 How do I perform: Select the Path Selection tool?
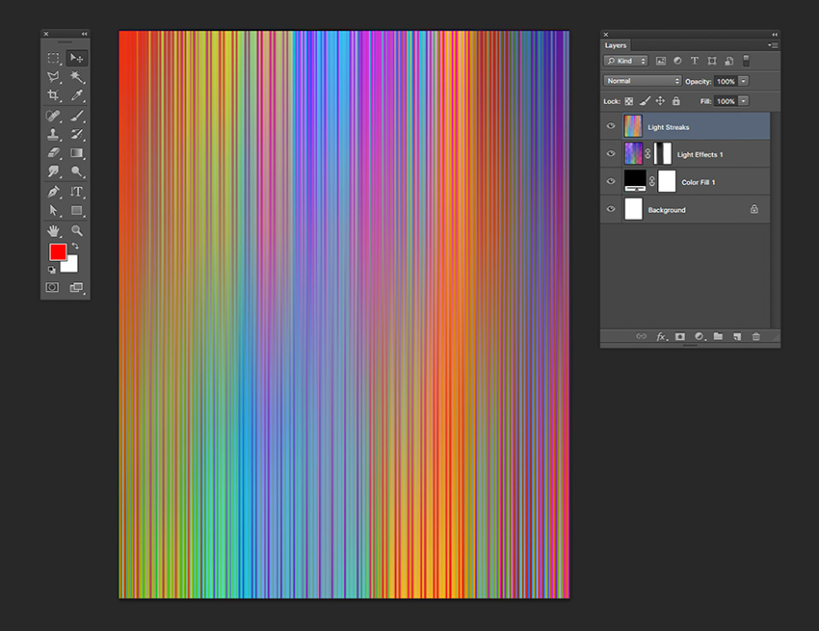click(x=53, y=211)
